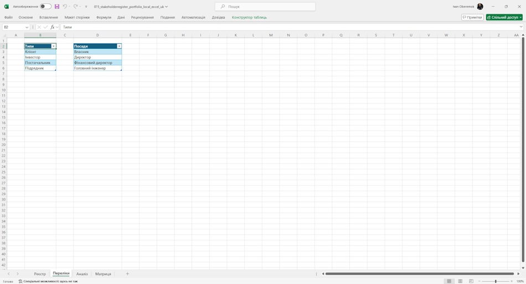This screenshot has width=526, height=284.
Task: Click the Спільний доступ share button
Action: (504, 18)
